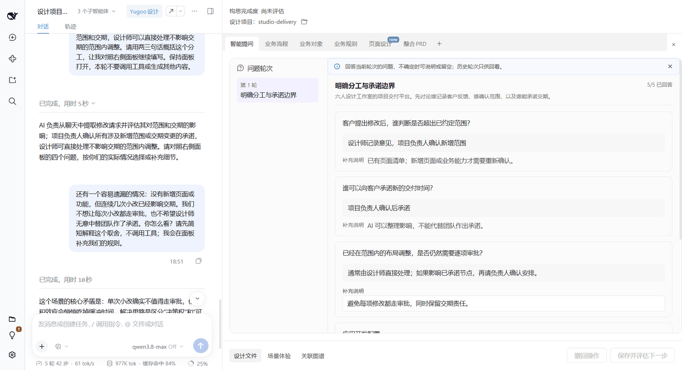Image resolution: width=682 pixels, height=370 pixels.
Task: Open the three-dot more options menu
Action: pyautogui.click(x=194, y=11)
